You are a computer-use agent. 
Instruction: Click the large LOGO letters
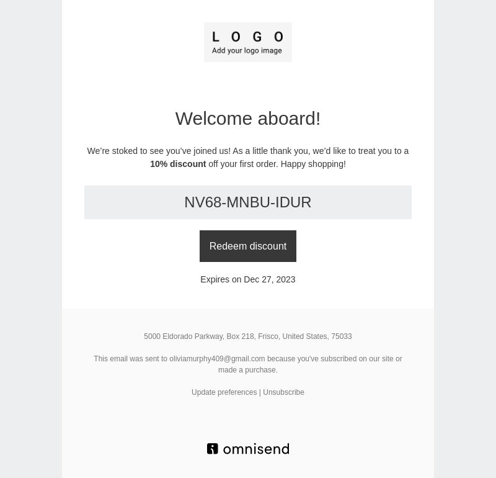click(x=247, y=37)
